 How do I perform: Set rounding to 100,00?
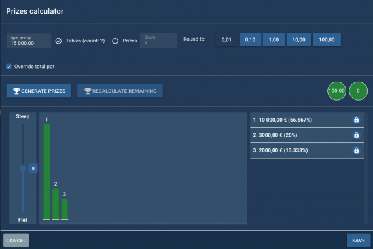coord(327,40)
